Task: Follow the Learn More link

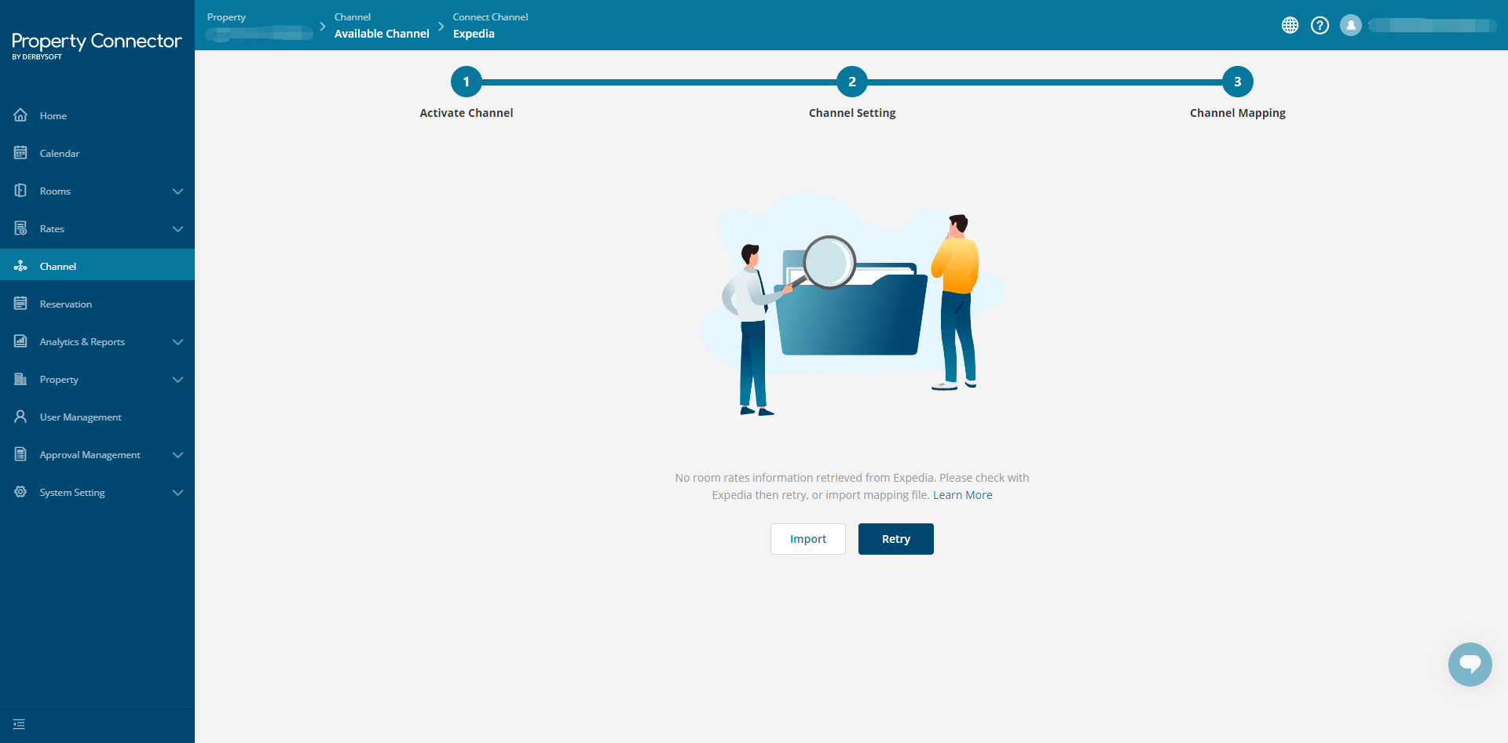Action: click(962, 495)
